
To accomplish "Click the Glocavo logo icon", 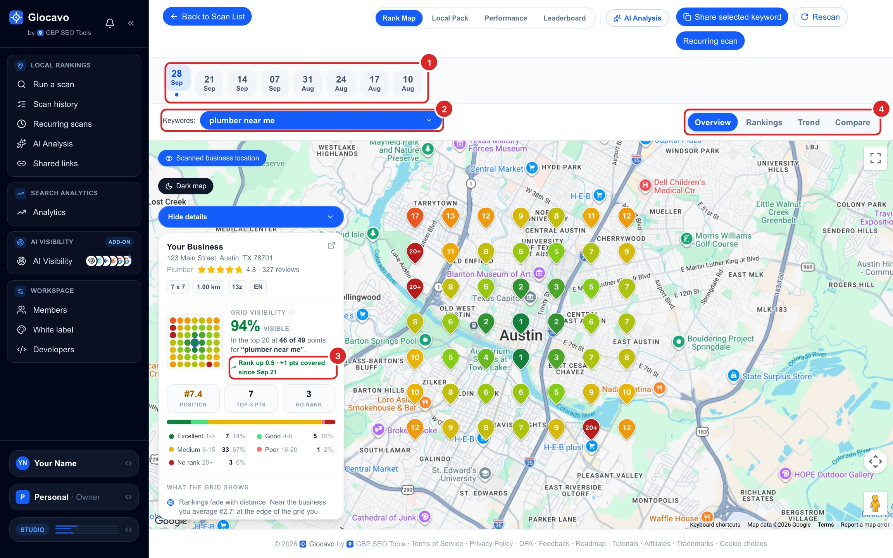I will pyautogui.click(x=16, y=17).
